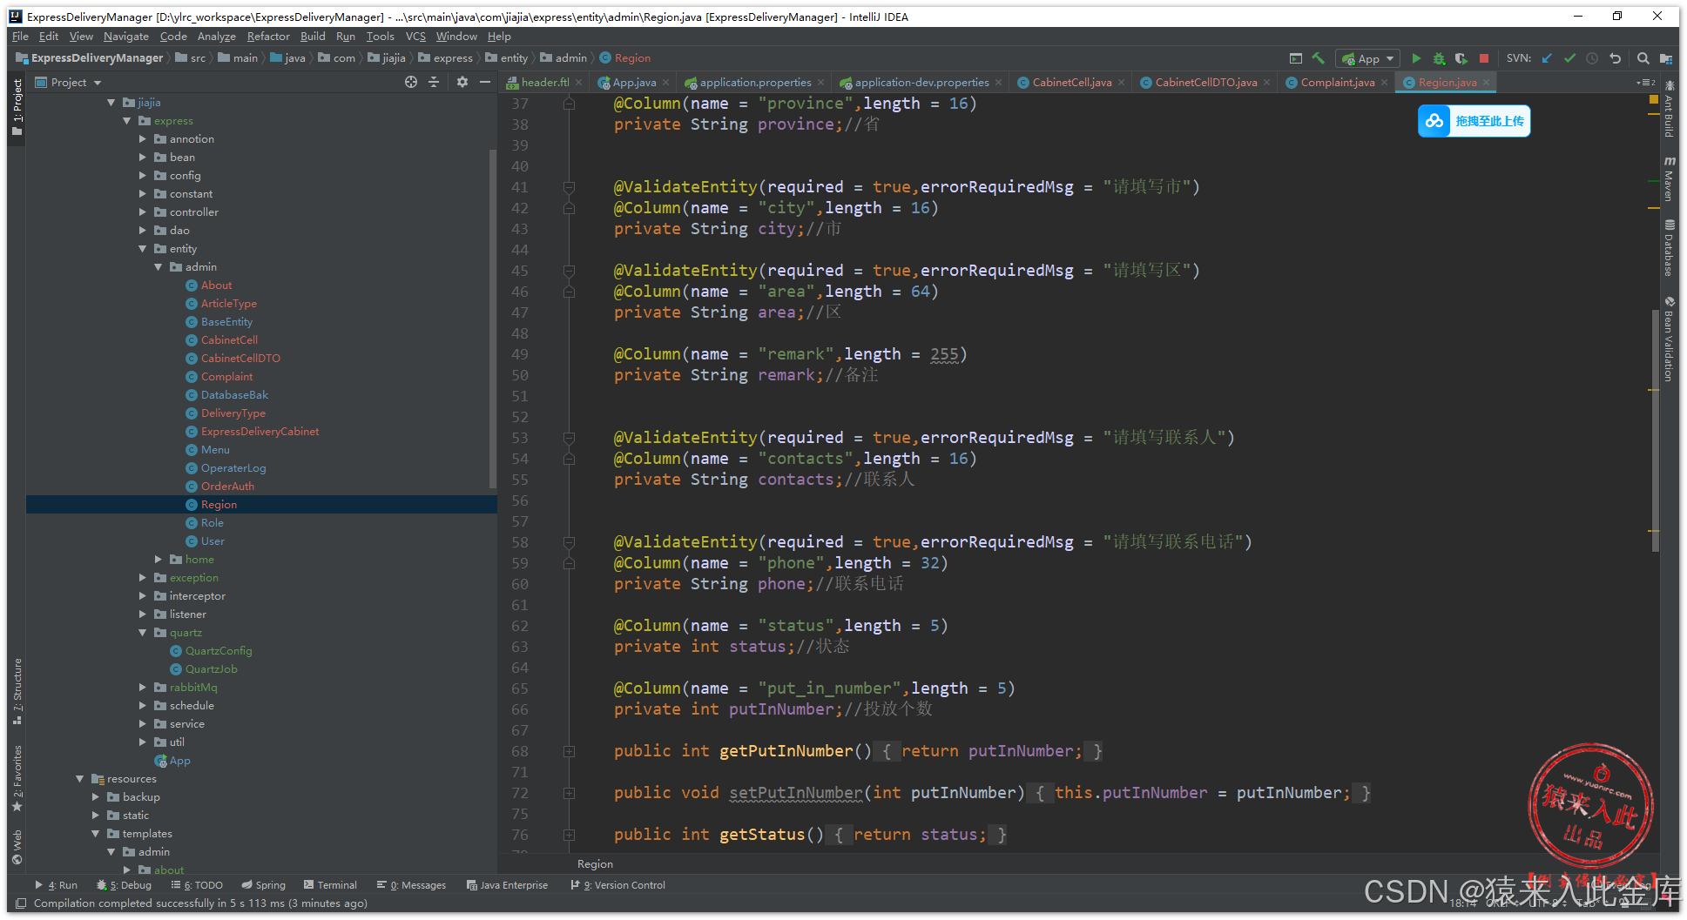Build project with the hammer icon
Screen dimensions: 1687x920
(1319, 58)
